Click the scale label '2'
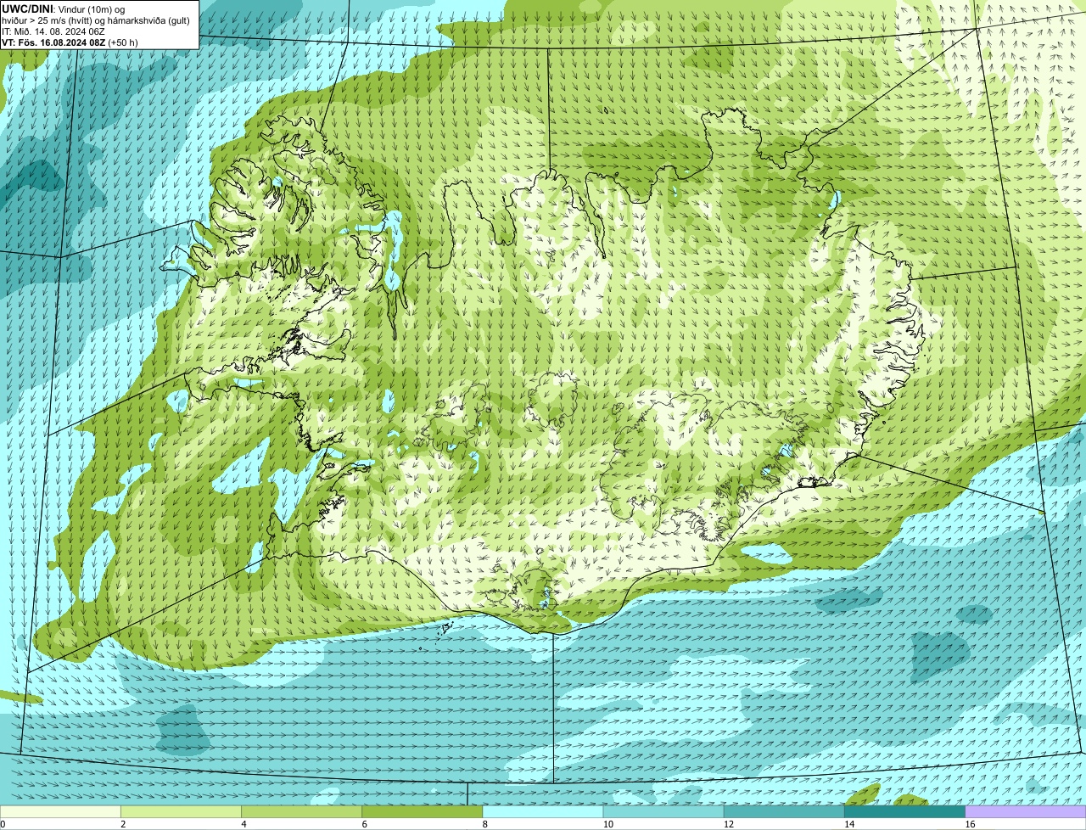This screenshot has height=830, width=1086. (123, 824)
